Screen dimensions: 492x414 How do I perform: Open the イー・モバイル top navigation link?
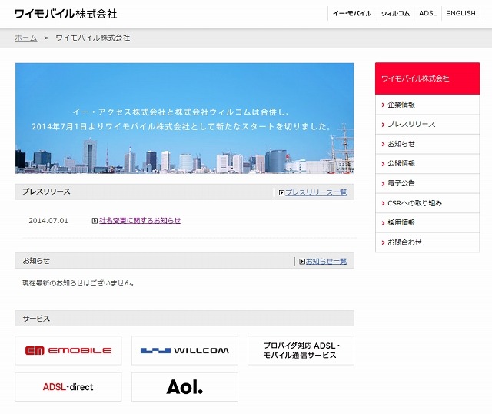tap(352, 14)
